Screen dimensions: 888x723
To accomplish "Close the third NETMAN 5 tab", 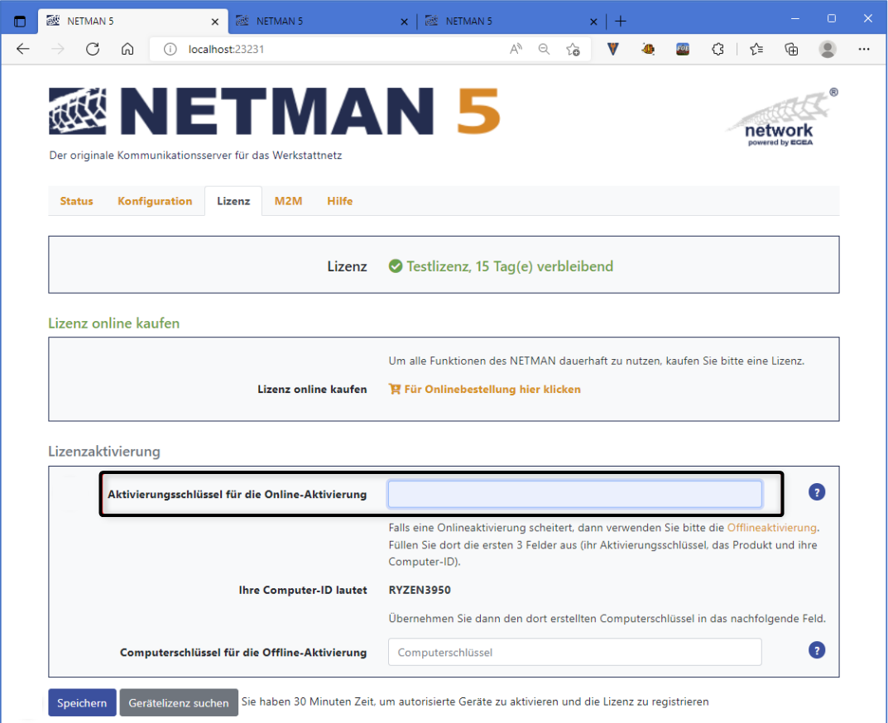I will click(x=593, y=22).
